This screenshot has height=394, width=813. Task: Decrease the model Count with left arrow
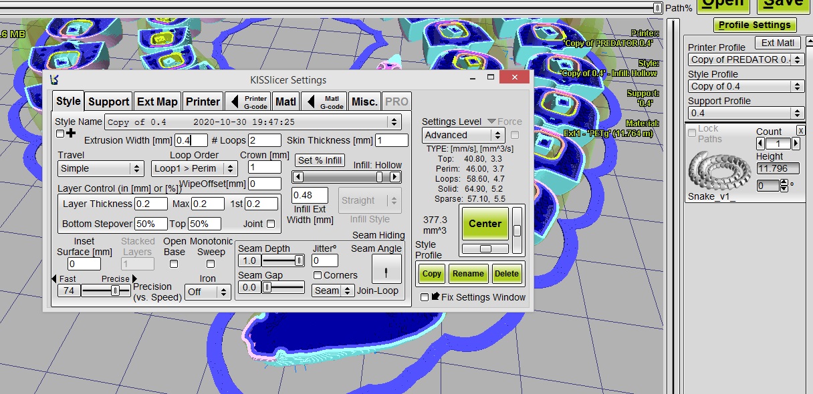pyautogui.click(x=760, y=144)
